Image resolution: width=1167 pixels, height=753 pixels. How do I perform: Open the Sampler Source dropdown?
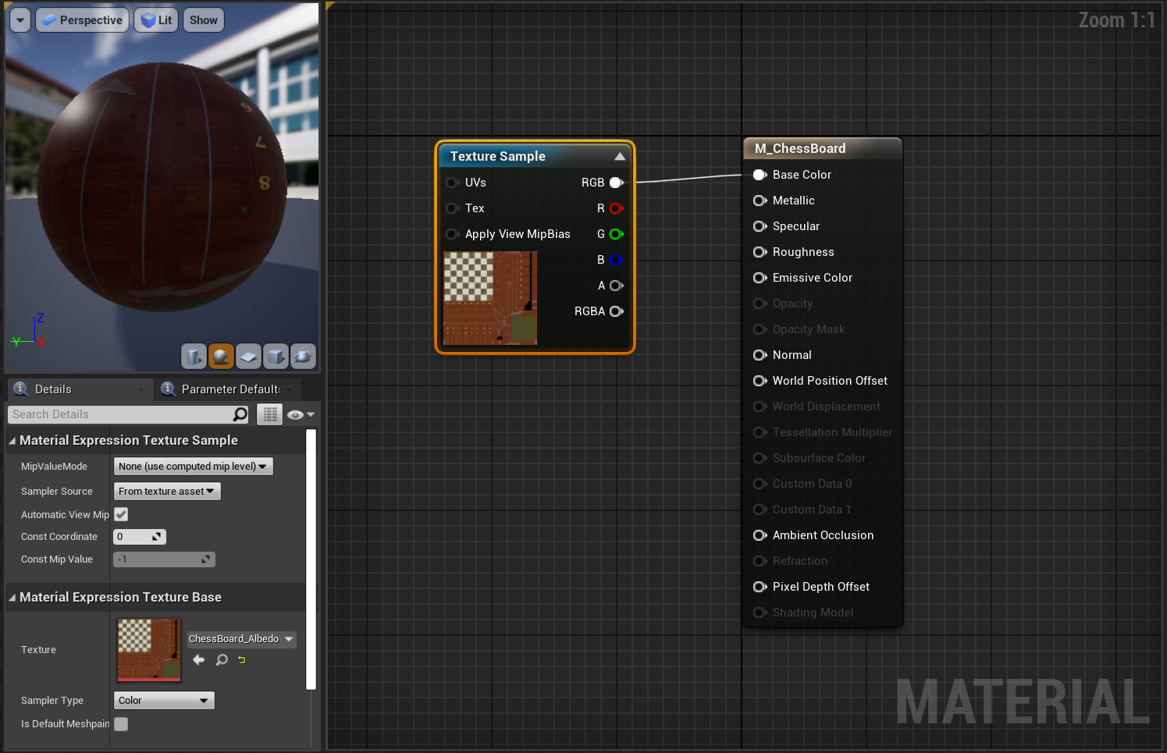point(167,492)
